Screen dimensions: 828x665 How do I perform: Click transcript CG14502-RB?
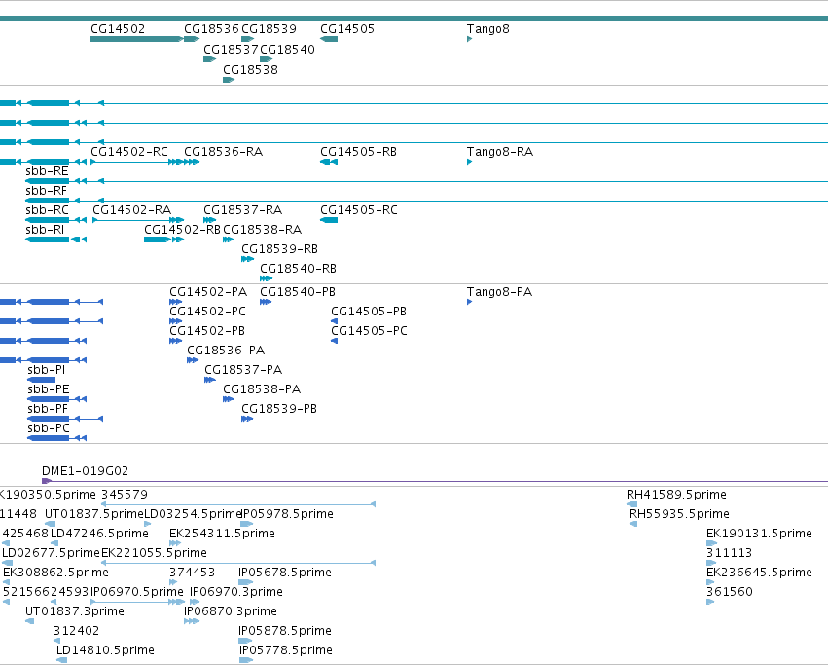pos(163,240)
